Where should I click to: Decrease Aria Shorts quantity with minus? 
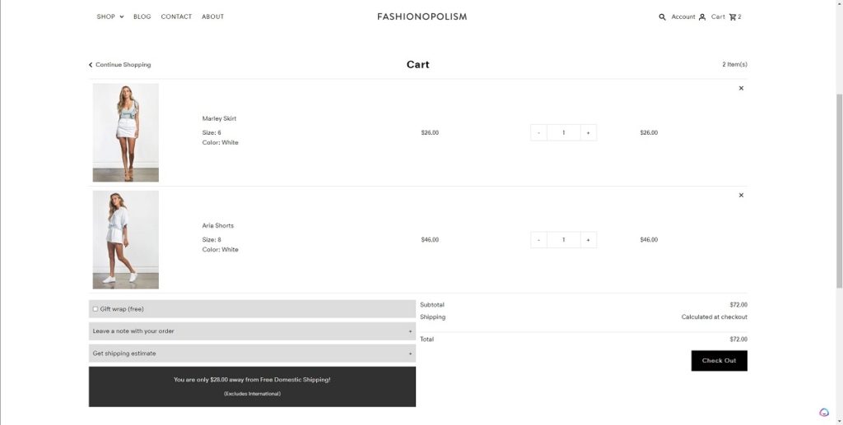(x=538, y=239)
